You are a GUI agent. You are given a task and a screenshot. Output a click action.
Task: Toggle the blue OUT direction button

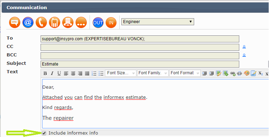pos(98,22)
